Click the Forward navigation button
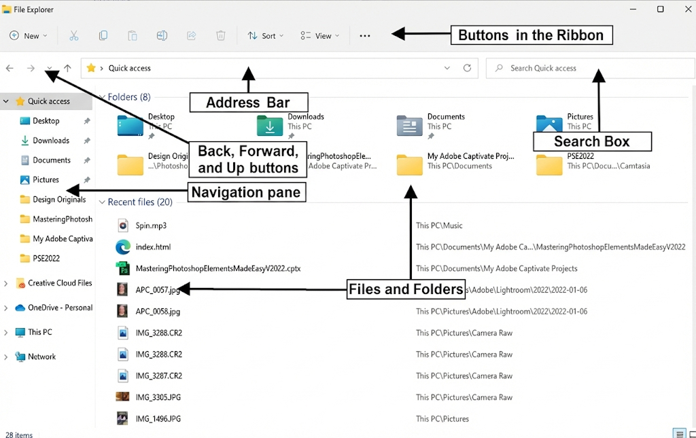696x438 pixels. click(31, 68)
